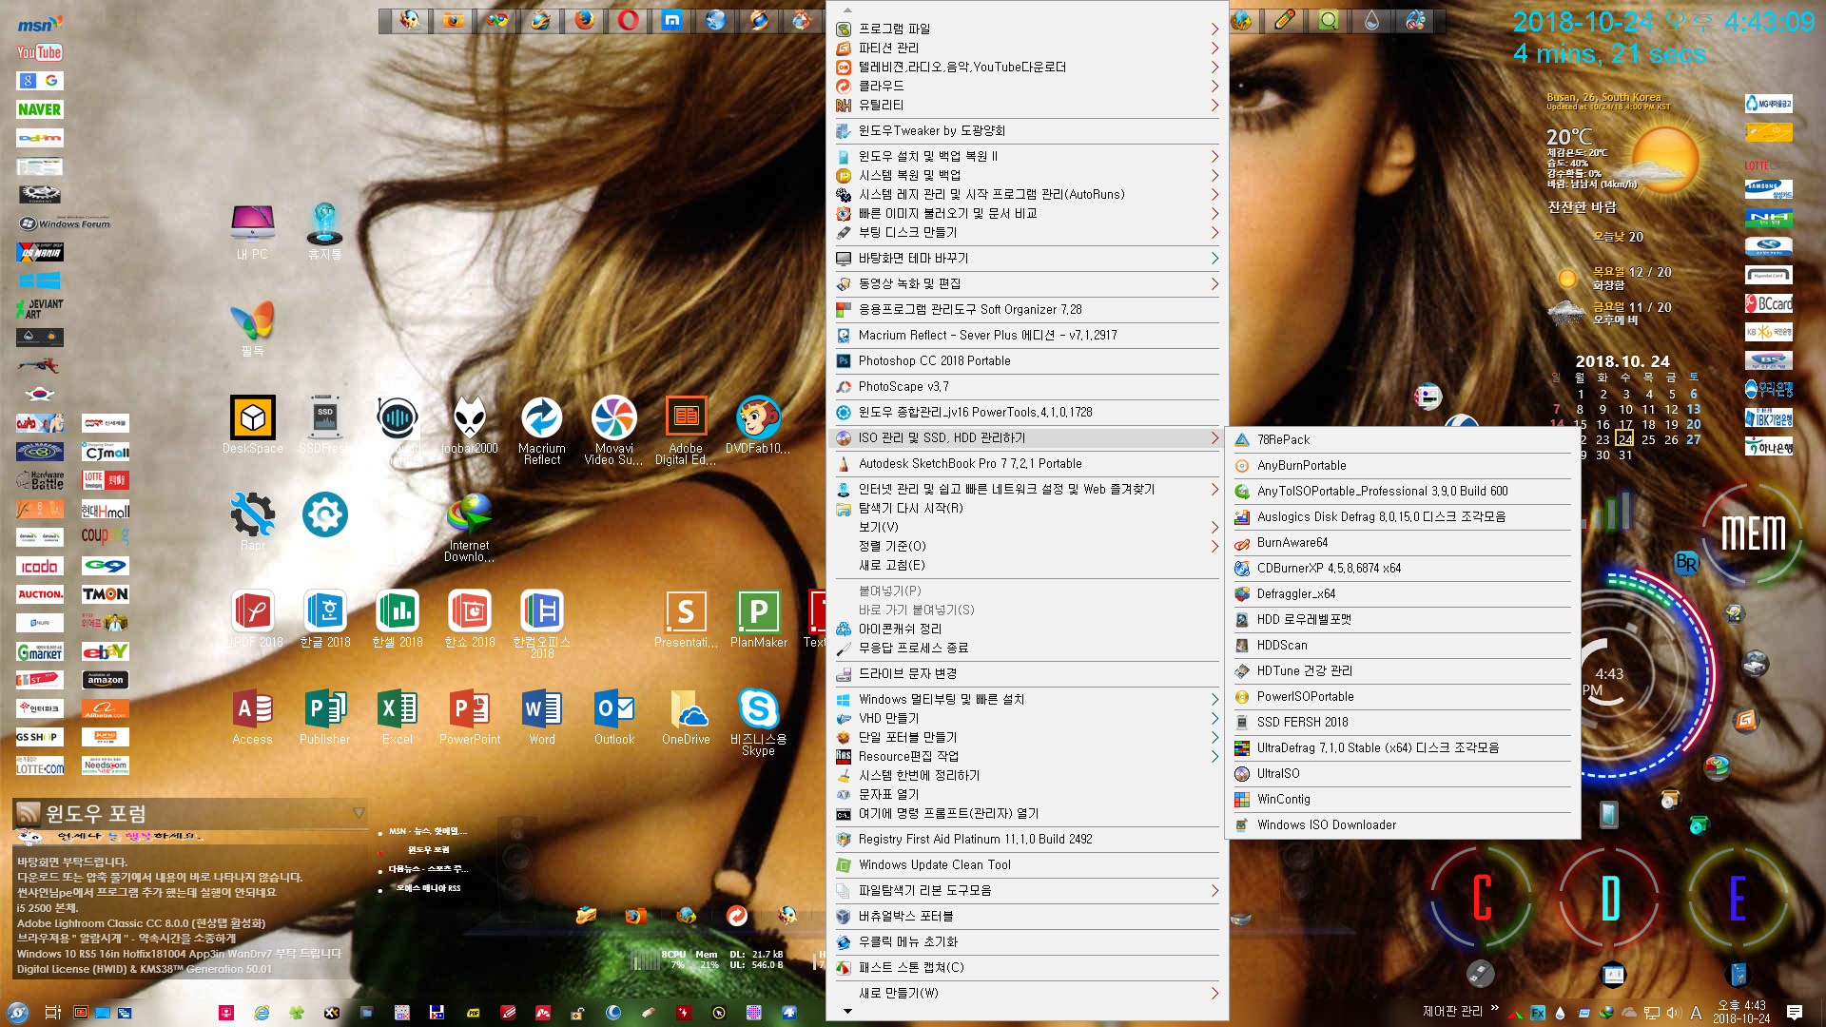Open the 휴지통 recycle bin

coord(325,232)
